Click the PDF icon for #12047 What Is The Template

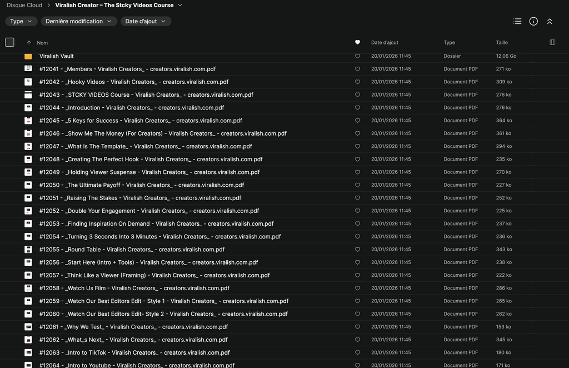click(28, 146)
